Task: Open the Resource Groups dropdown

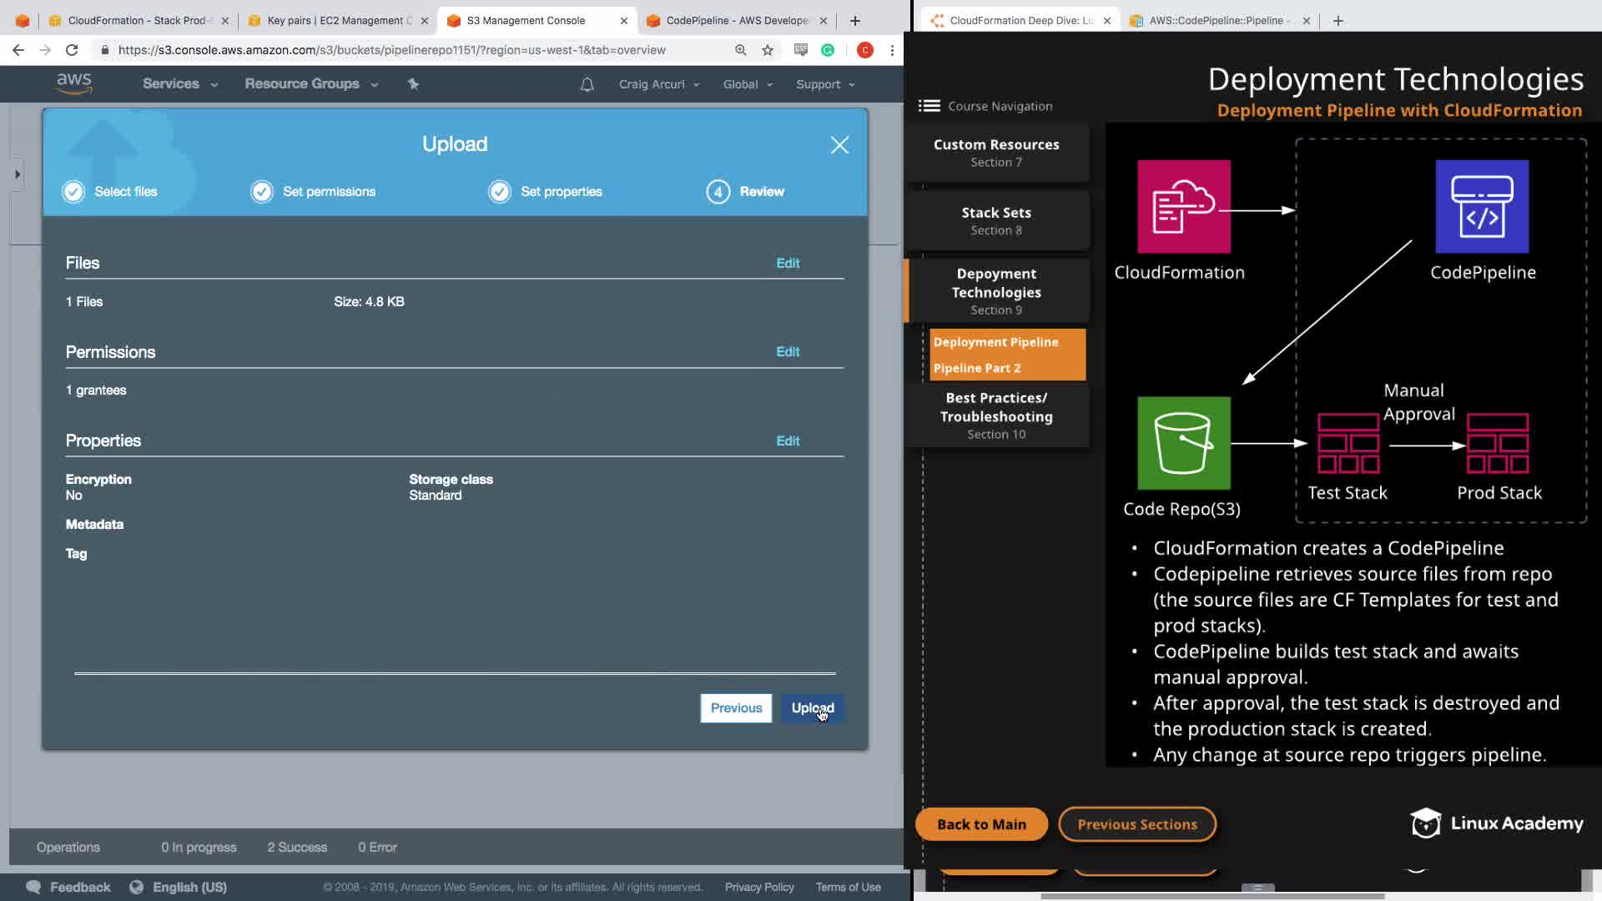Action: point(310,84)
